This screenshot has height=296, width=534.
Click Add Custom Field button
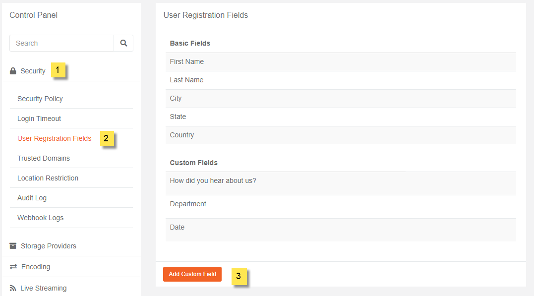pos(192,274)
